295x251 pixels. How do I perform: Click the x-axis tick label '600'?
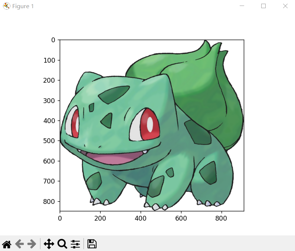[x=181, y=218]
